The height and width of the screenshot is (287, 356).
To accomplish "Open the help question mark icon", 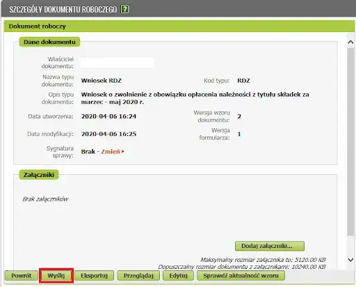I will 124,9.
